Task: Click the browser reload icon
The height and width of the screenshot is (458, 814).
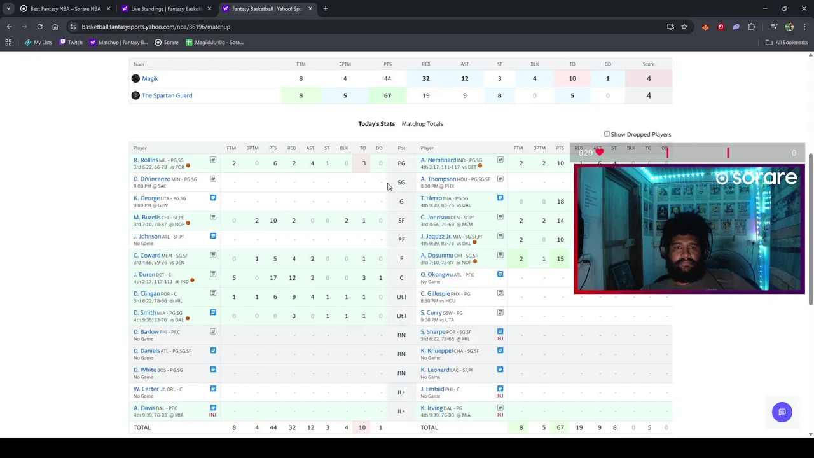Action: click(x=39, y=27)
